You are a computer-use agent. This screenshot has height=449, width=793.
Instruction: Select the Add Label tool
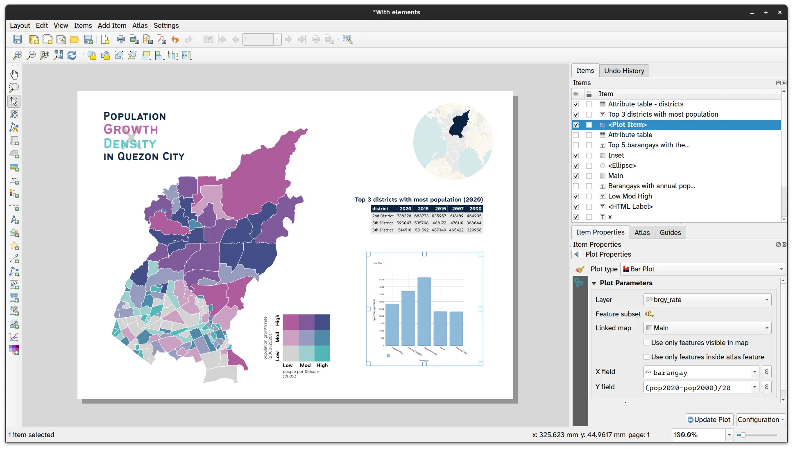[x=14, y=181]
